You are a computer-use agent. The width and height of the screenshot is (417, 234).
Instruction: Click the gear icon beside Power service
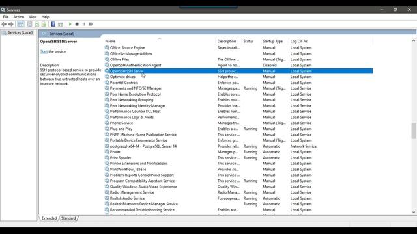coord(107,152)
